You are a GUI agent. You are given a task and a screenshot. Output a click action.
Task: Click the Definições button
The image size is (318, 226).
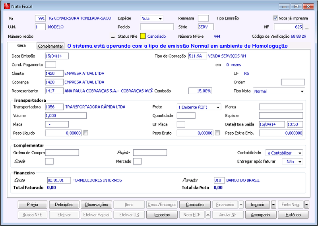pyautogui.click(x=64, y=205)
